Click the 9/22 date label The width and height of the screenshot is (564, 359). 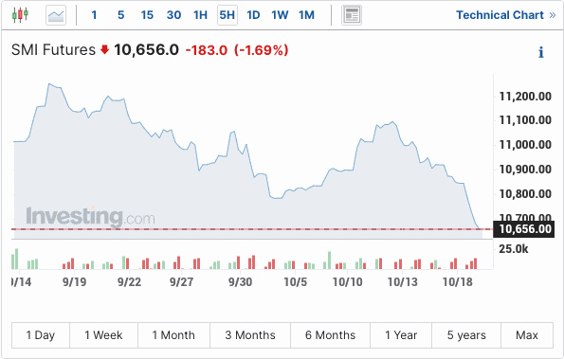130,281
